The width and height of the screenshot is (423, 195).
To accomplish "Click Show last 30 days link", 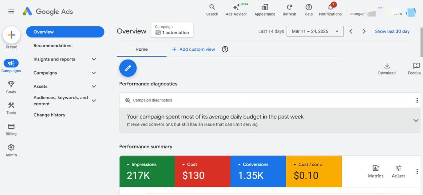I will pos(392,31).
